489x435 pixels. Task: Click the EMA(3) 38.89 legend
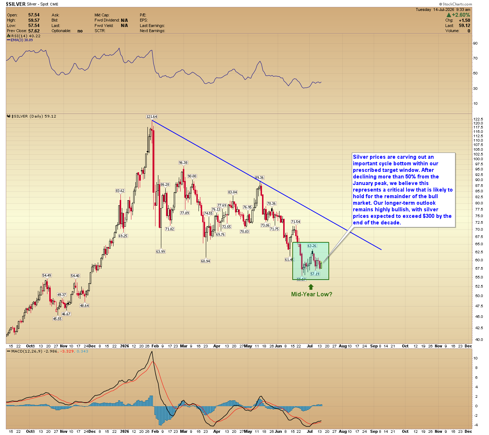click(20, 40)
